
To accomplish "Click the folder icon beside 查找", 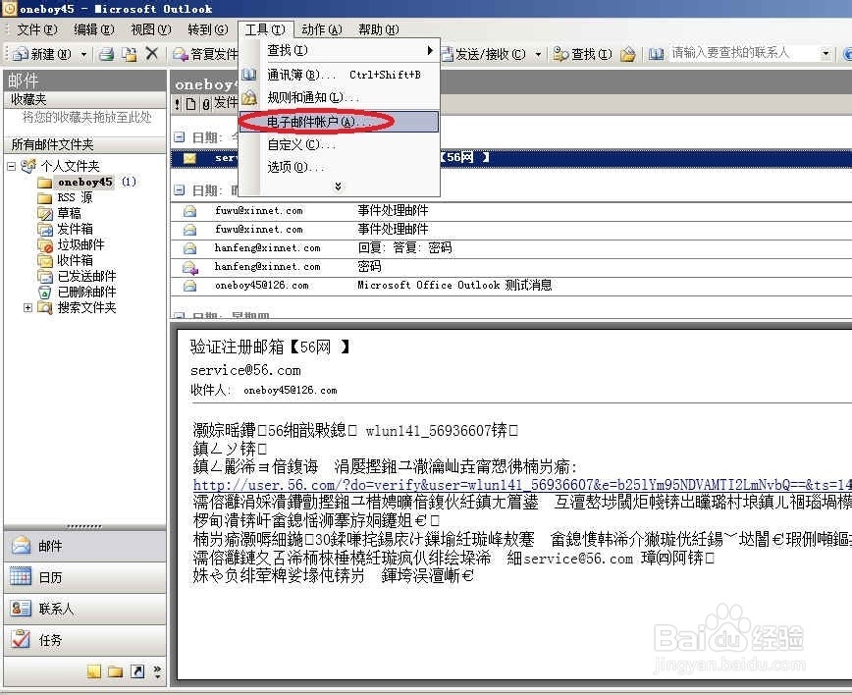I will [627, 54].
